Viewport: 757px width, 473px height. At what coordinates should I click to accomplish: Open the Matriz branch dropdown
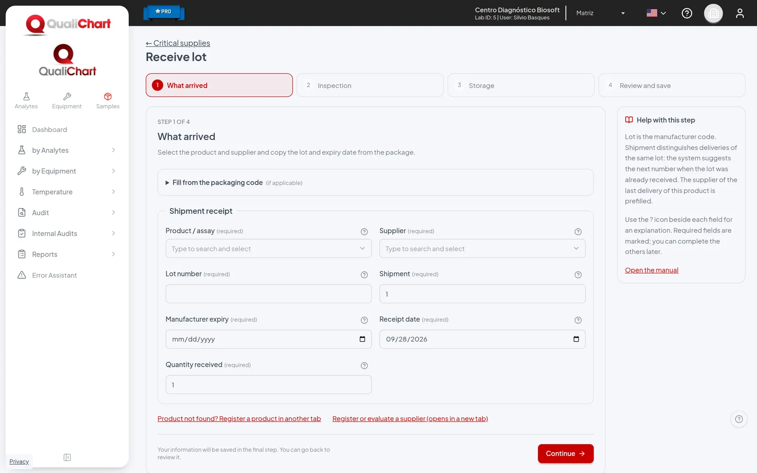(600, 13)
